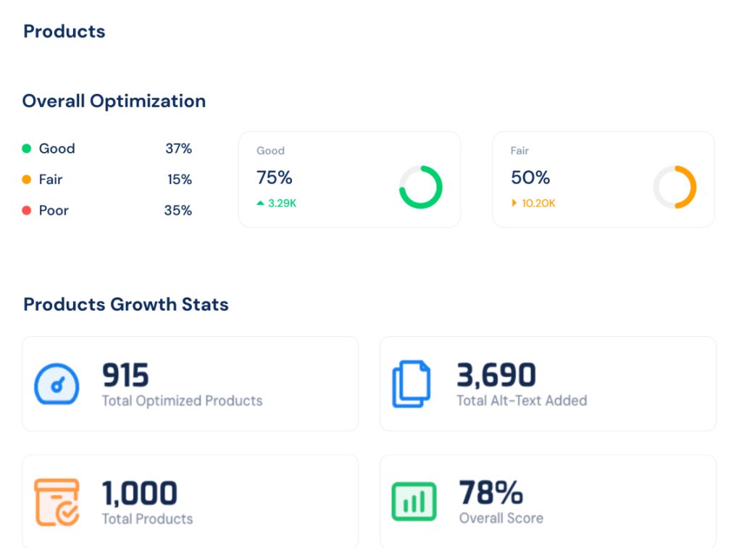
Task: Select the 1,000 Total Products card
Action: click(190, 501)
